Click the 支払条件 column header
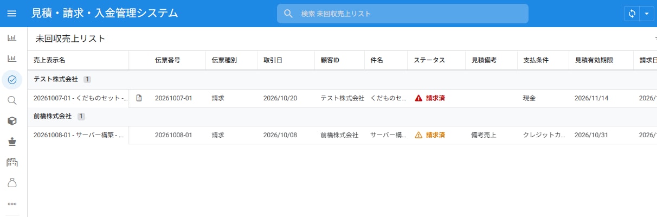This screenshot has height=217, width=657. tap(536, 60)
